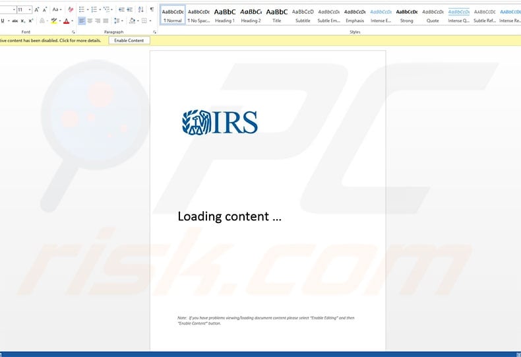Click the Numbering list icon
Viewport: 521px width, 357px height.
coord(94,10)
